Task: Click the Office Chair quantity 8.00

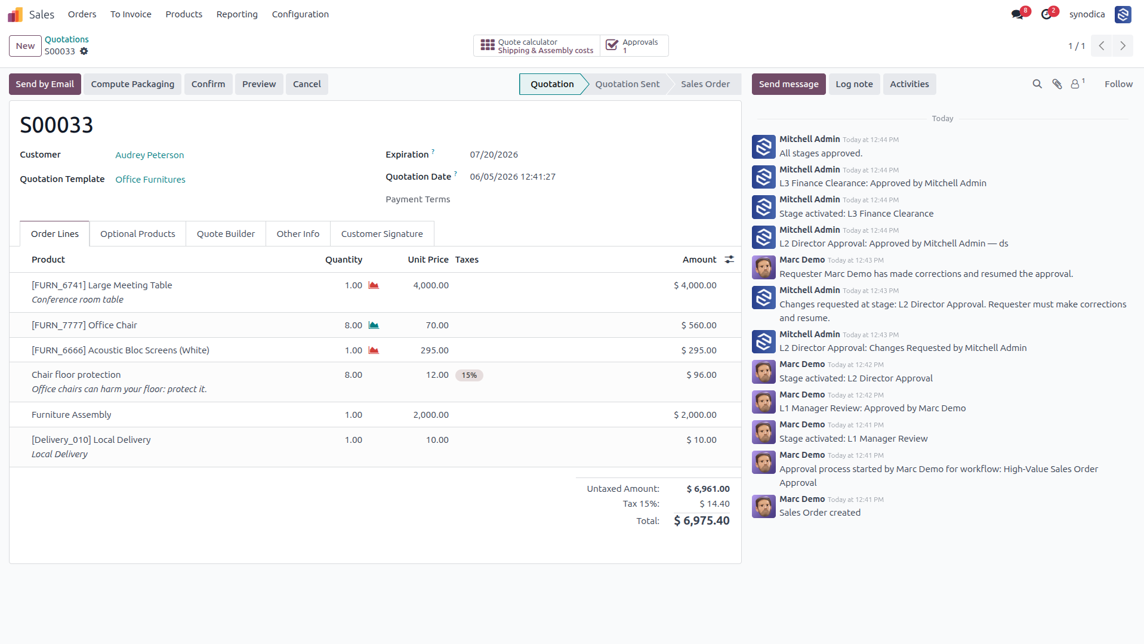Action: [x=353, y=325]
